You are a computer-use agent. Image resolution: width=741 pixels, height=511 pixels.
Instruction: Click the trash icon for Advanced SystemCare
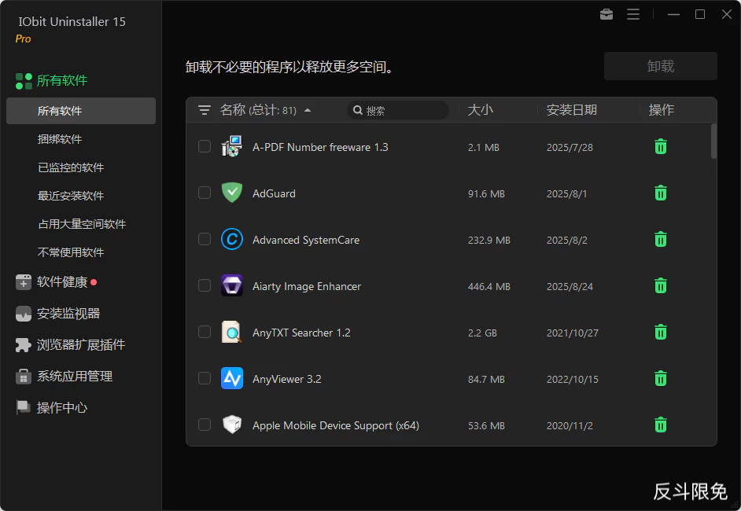click(x=660, y=239)
